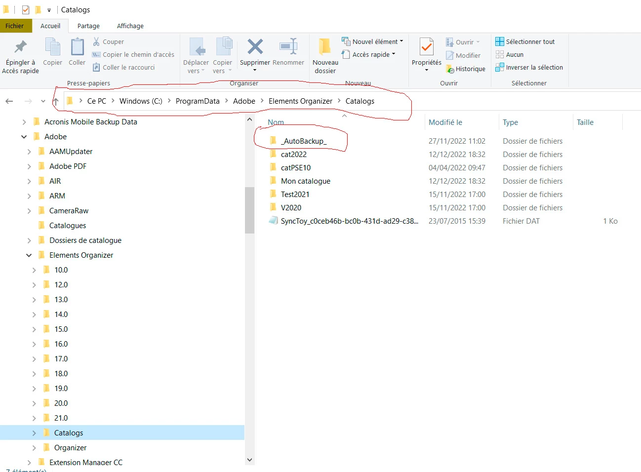Image resolution: width=641 pixels, height=472 pixels.
Task: Collapse Elements Organizer tree node
Action: point(29,255)
